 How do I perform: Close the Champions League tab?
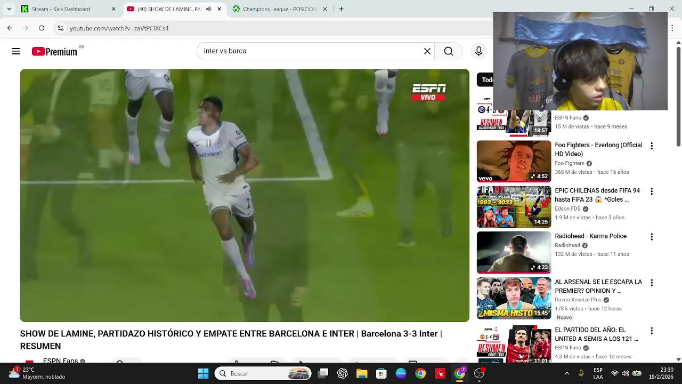coord(324,9)
